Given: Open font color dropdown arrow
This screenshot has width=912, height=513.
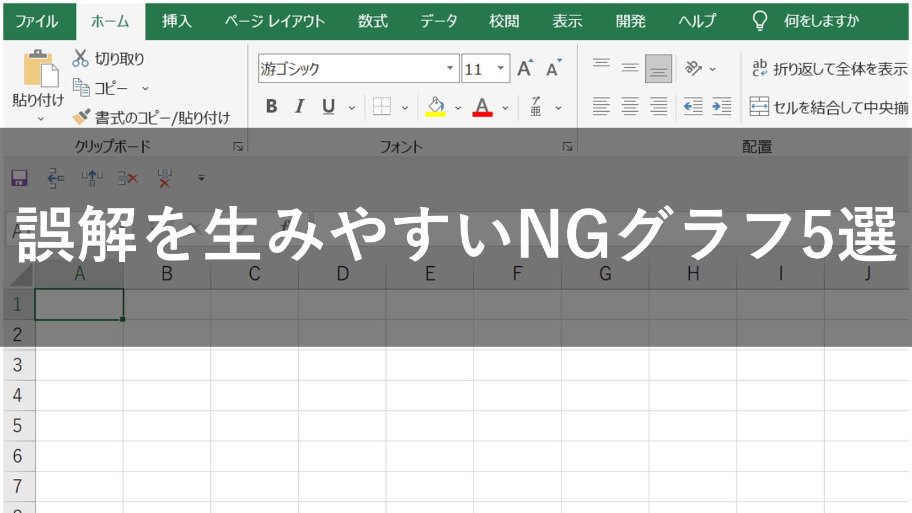Looking at the screenshot, I should 505,107.
